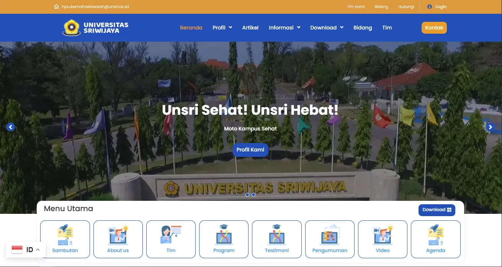This screenshot has height=267, width=502.
Task: Click the blue Download button in Menu Utama
Action: (437, 210)
